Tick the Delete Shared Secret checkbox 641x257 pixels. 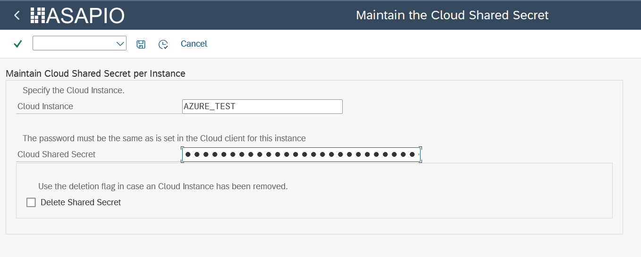click(x=31, y=202)
